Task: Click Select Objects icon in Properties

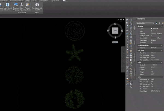Action: click(x=159, y=23)
